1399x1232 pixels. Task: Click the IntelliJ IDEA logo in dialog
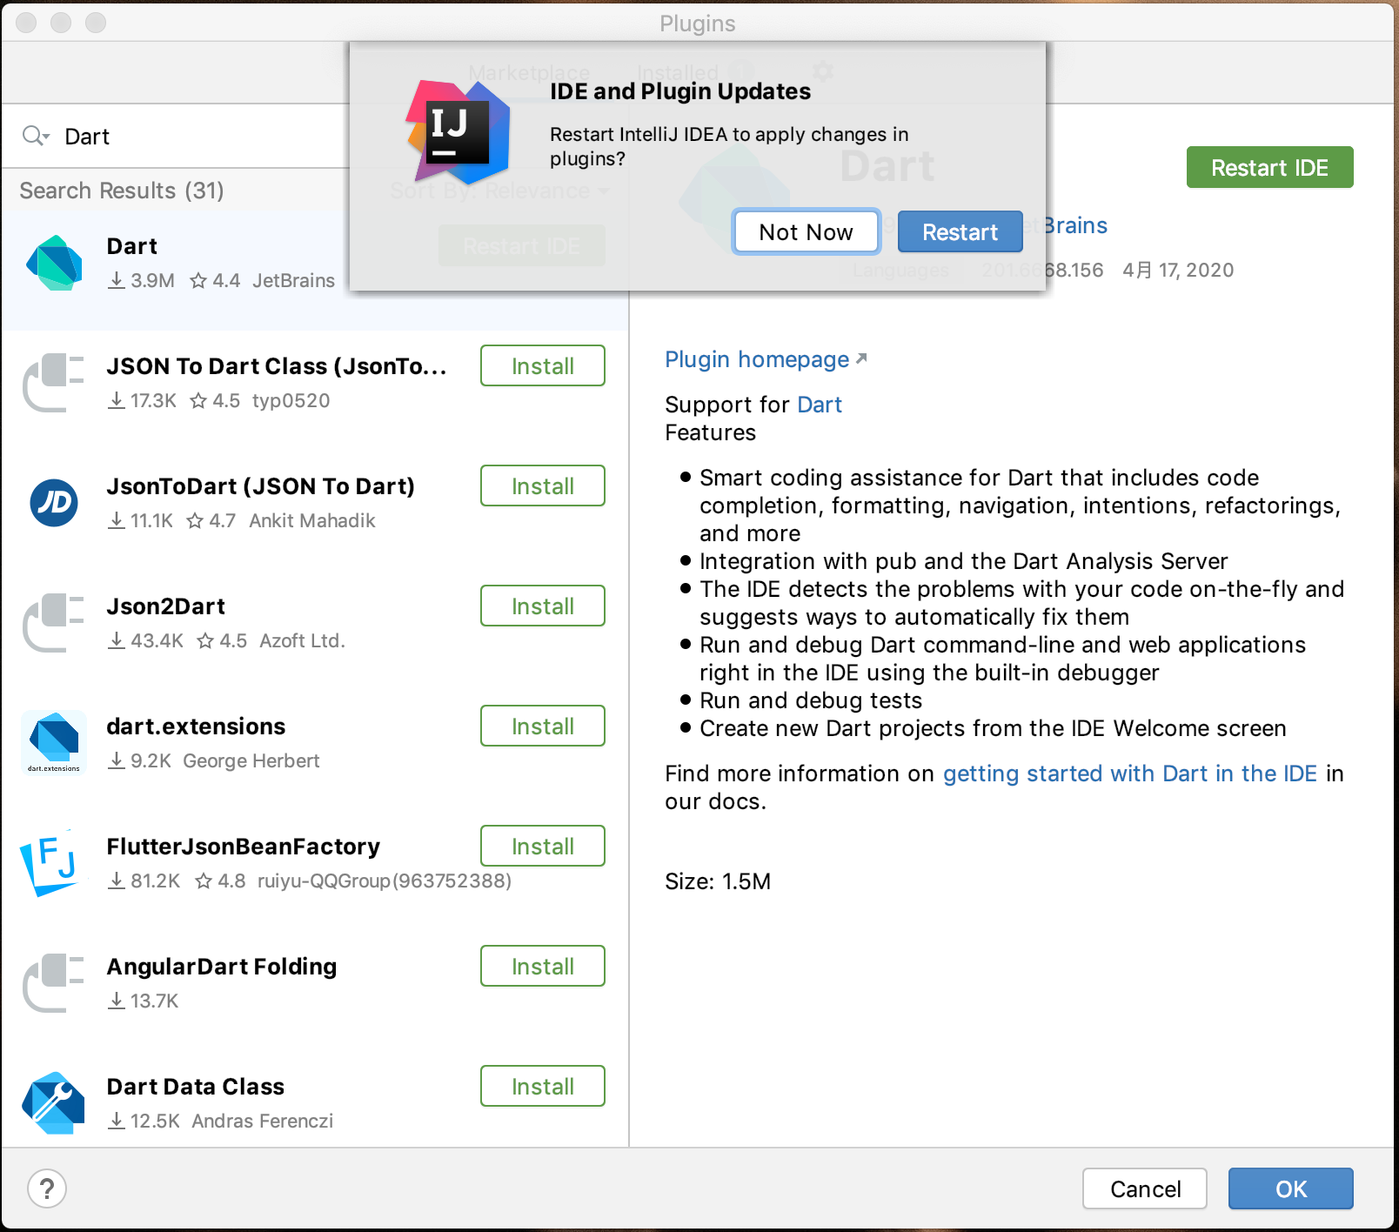point(458,132)
